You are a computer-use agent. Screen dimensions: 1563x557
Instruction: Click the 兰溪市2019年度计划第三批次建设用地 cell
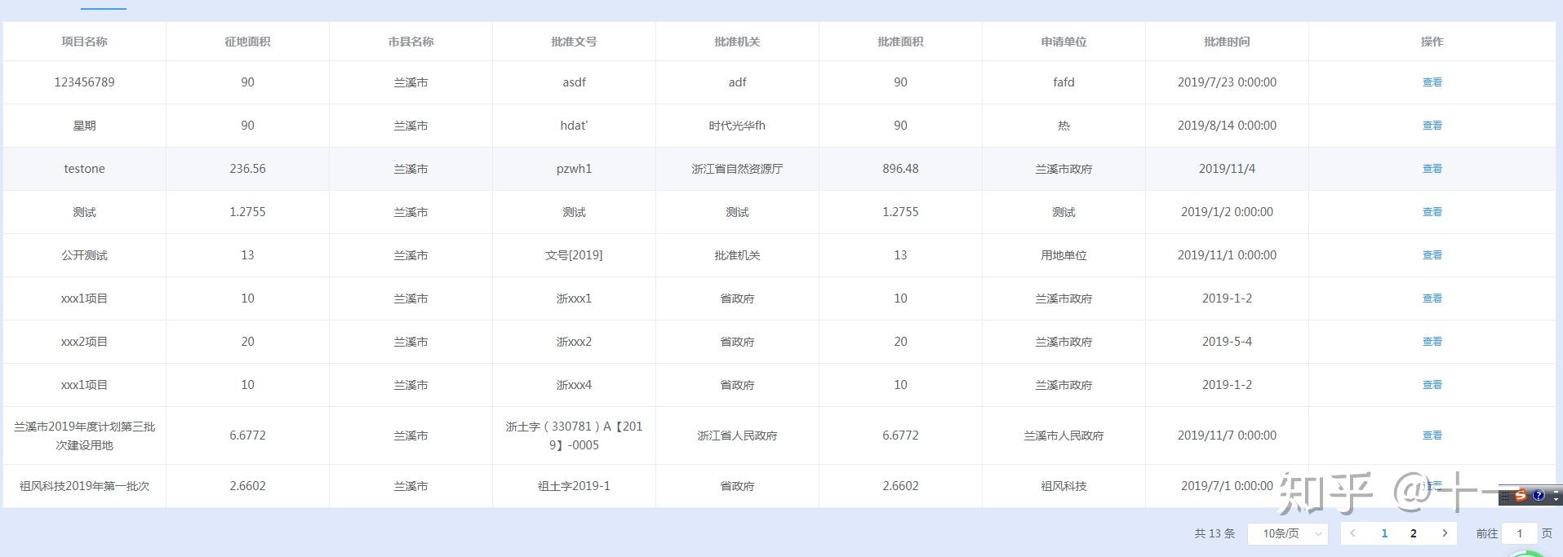(x=84, y=435)
